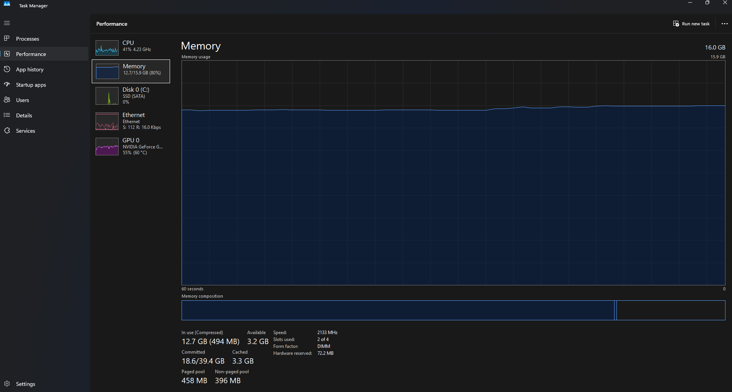Click the Startup apps gauge icon

[x=7, y=84]
